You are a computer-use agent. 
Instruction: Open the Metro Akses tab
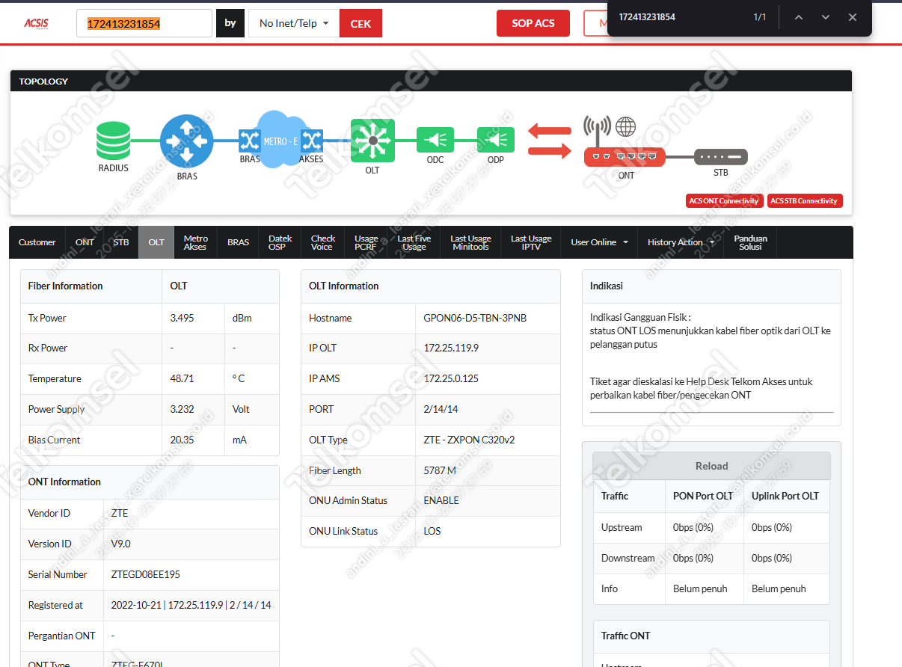click(x=195, y=242)
